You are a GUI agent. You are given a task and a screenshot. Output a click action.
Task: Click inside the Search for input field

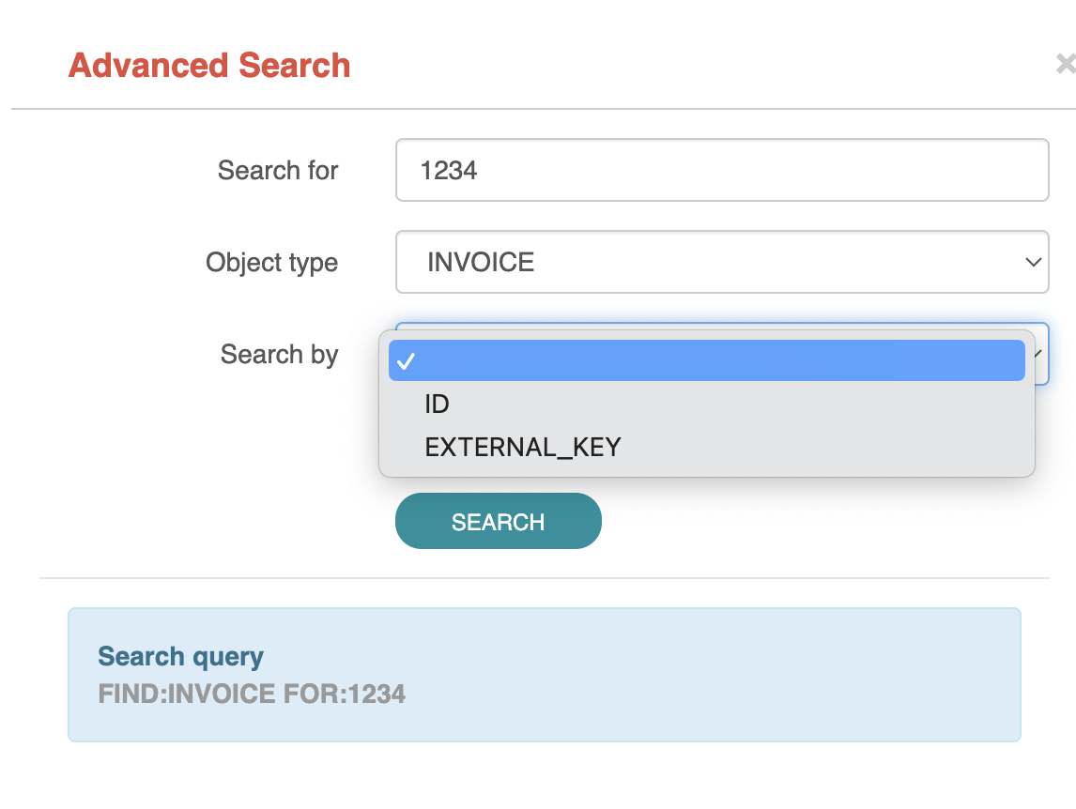(x=722, y=170)
